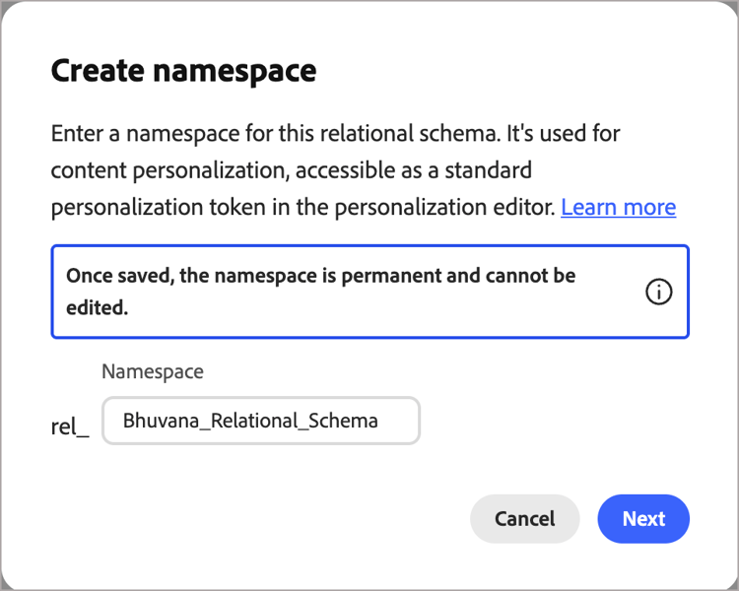This screenshot has height=591, width=739.
Task: Select the blue-bordered warning banner
Action: [x=369, y=292]
